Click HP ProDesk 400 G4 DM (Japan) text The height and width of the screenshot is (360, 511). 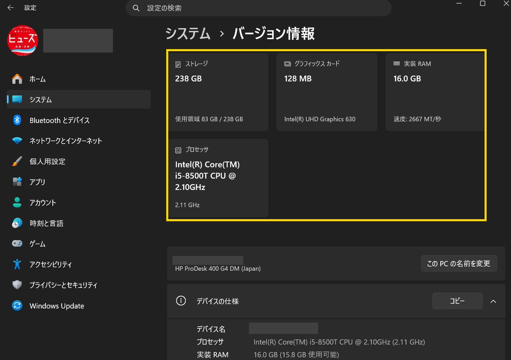[x=218, y=269]
